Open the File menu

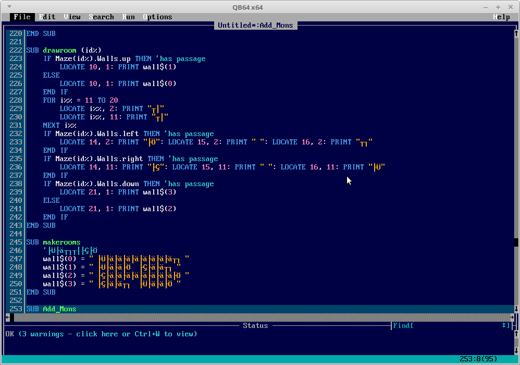point(22,17)
